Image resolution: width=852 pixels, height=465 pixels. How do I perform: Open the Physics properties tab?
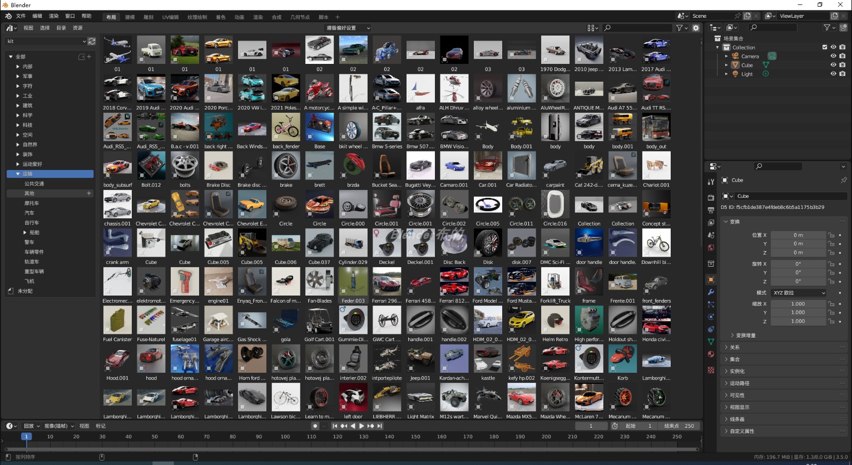711,317
